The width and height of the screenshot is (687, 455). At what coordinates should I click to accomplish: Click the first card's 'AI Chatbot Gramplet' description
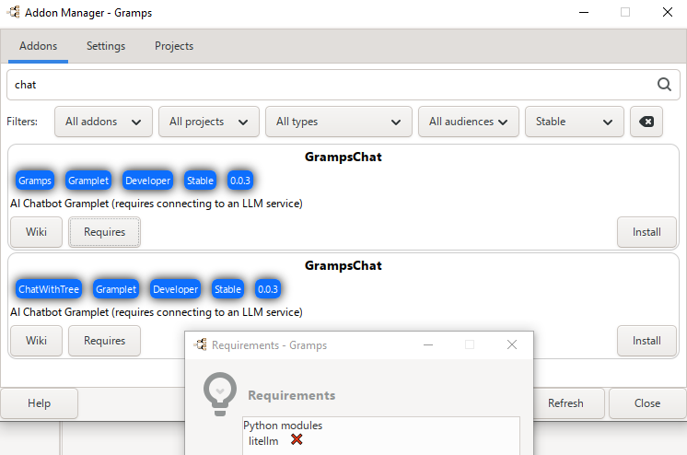tap(157, 204)
